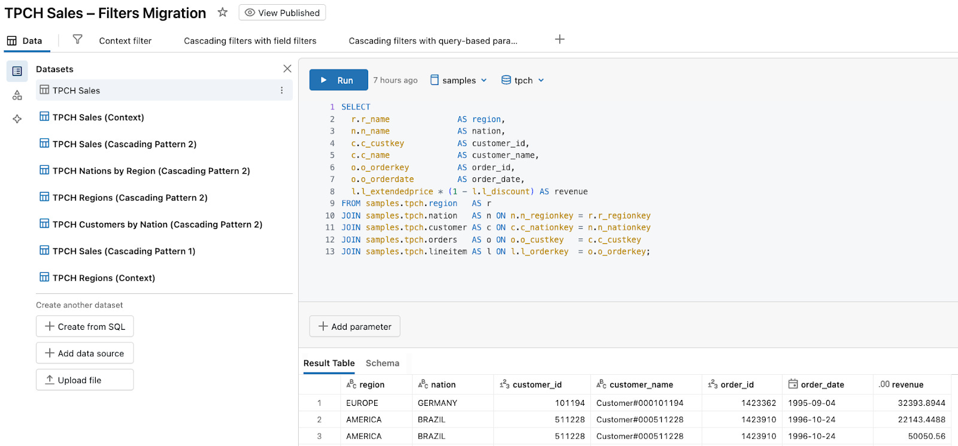
Task: Click the Customer#000101194 cell
Action: [646, 403]
